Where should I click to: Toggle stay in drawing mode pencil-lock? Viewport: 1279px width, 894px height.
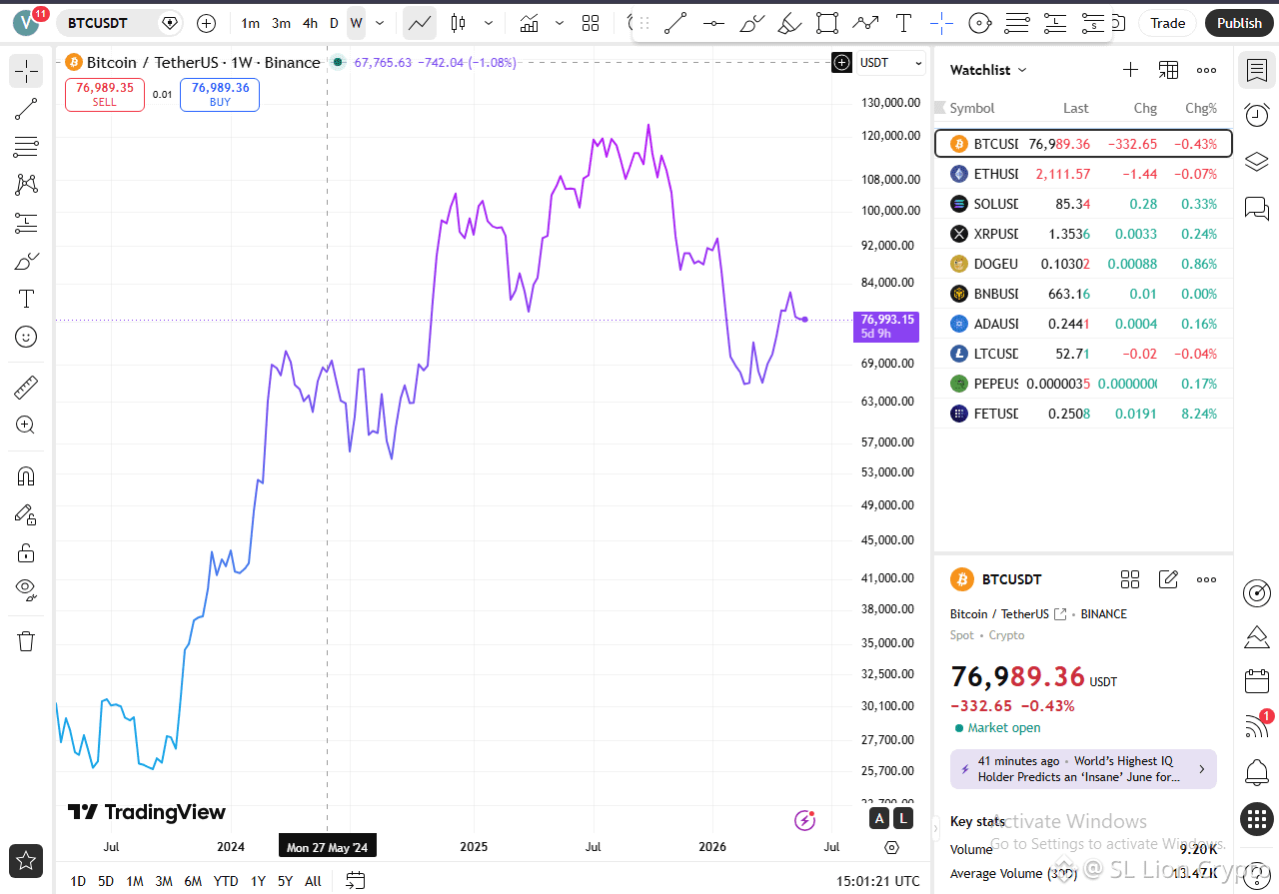coord(26,514)
